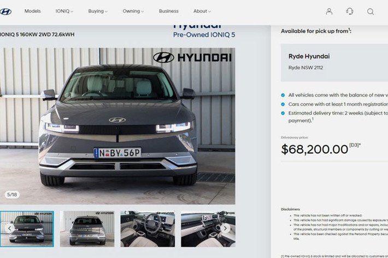This screenshot has height=258, width=388.
Task: Expand the Buying dropdown menu
Action: (98, 11)
